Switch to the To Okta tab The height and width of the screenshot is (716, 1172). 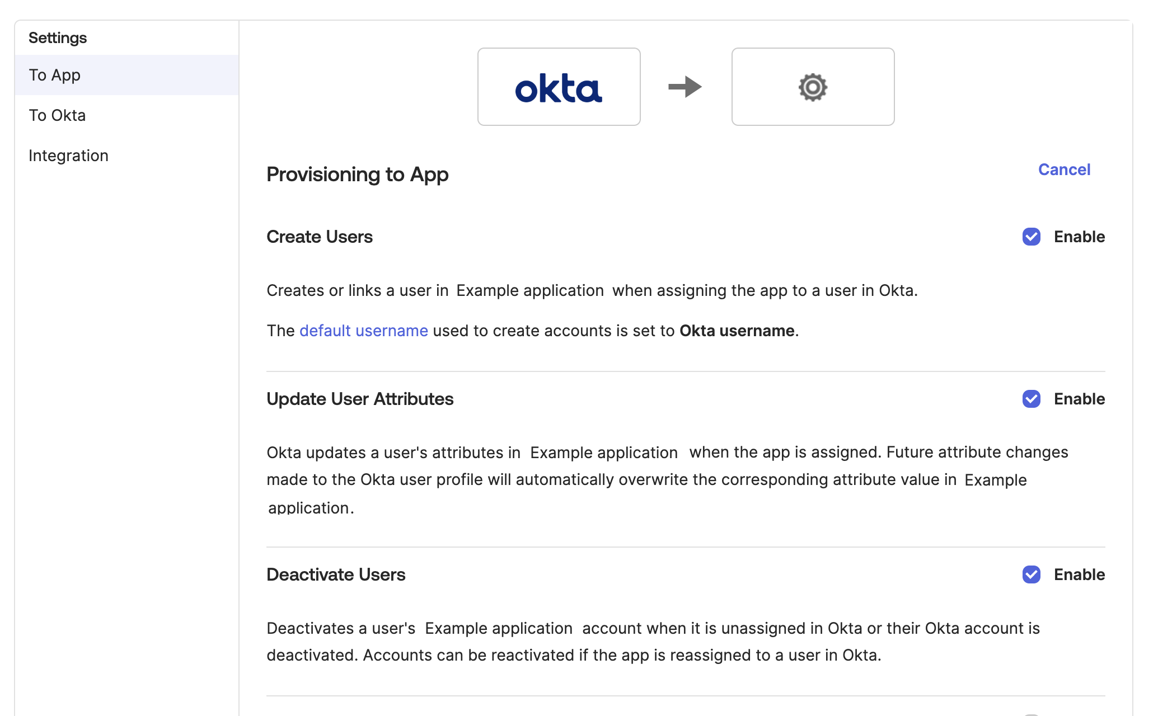[x=57, y=115]
